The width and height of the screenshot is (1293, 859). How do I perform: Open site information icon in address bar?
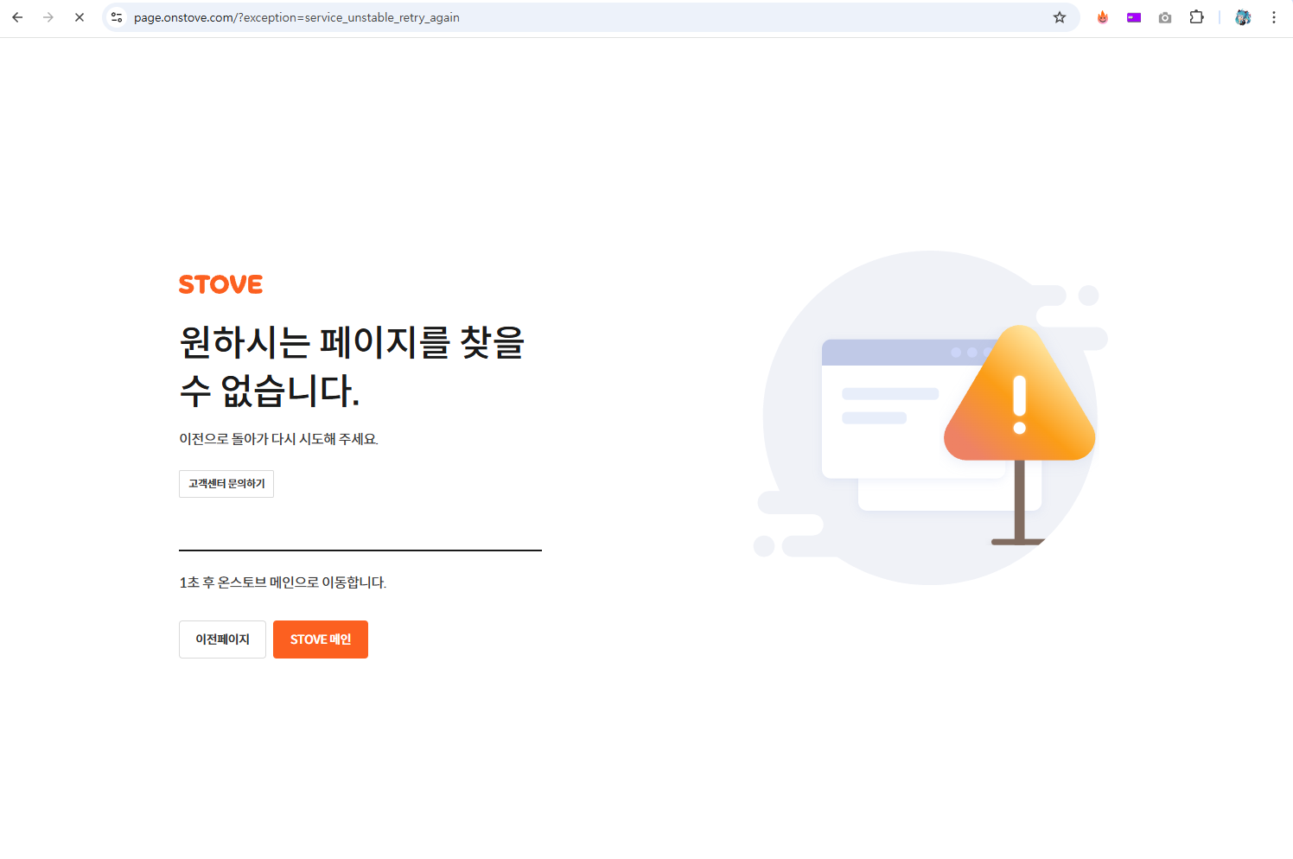(x=117, y=17)
